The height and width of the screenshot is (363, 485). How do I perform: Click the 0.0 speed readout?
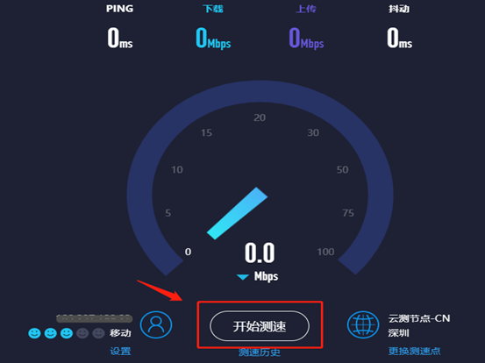[260, 253]
